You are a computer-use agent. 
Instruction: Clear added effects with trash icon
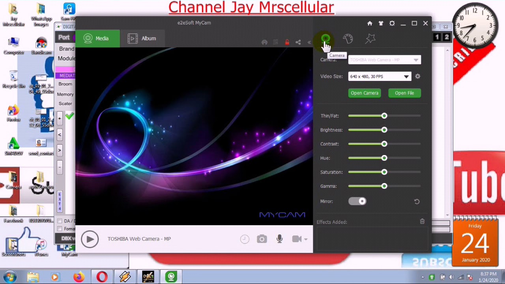[x=422, y=222]
